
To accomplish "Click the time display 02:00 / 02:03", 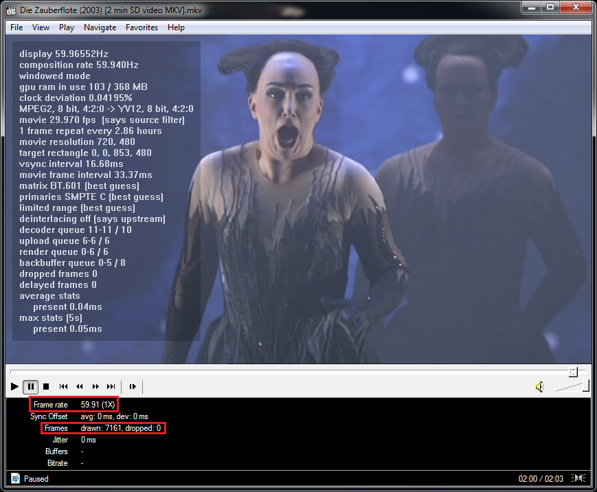I will [x=541, y=479].
